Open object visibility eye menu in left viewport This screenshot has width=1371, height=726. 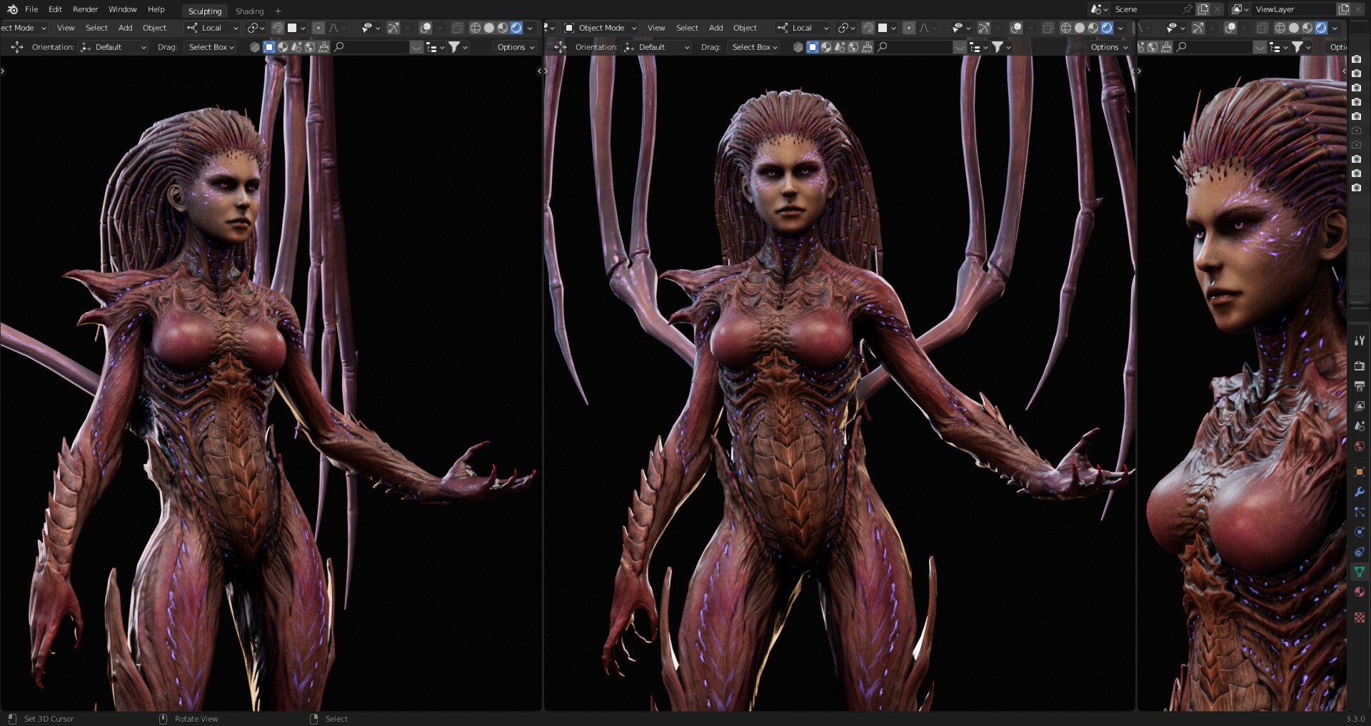[x=370, y=28]
